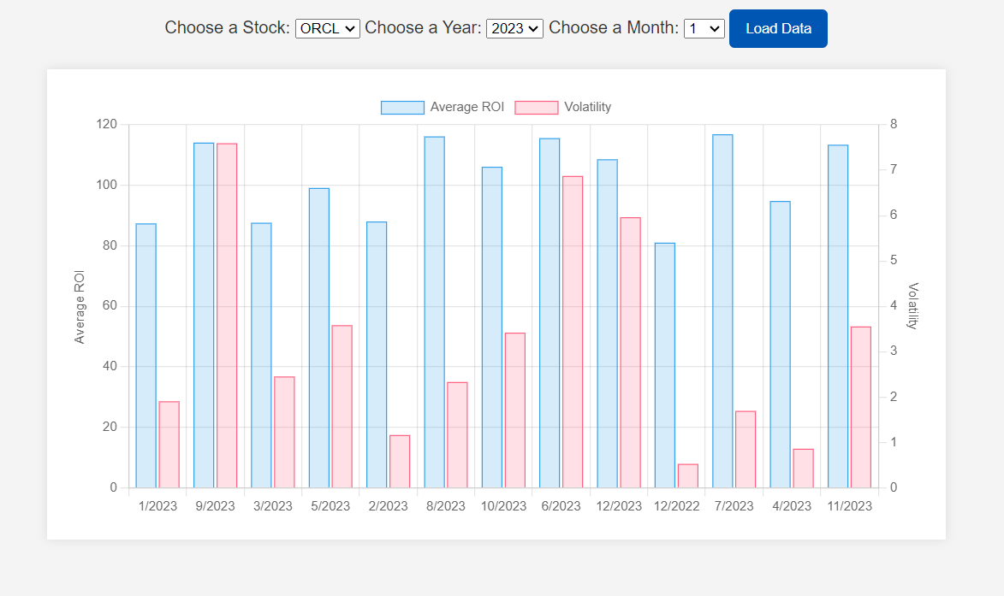Click the Average ROI bar for 8/2023
Image resolution: width=1004 pixels, height=596 pixels.
[x=434, y=312]
